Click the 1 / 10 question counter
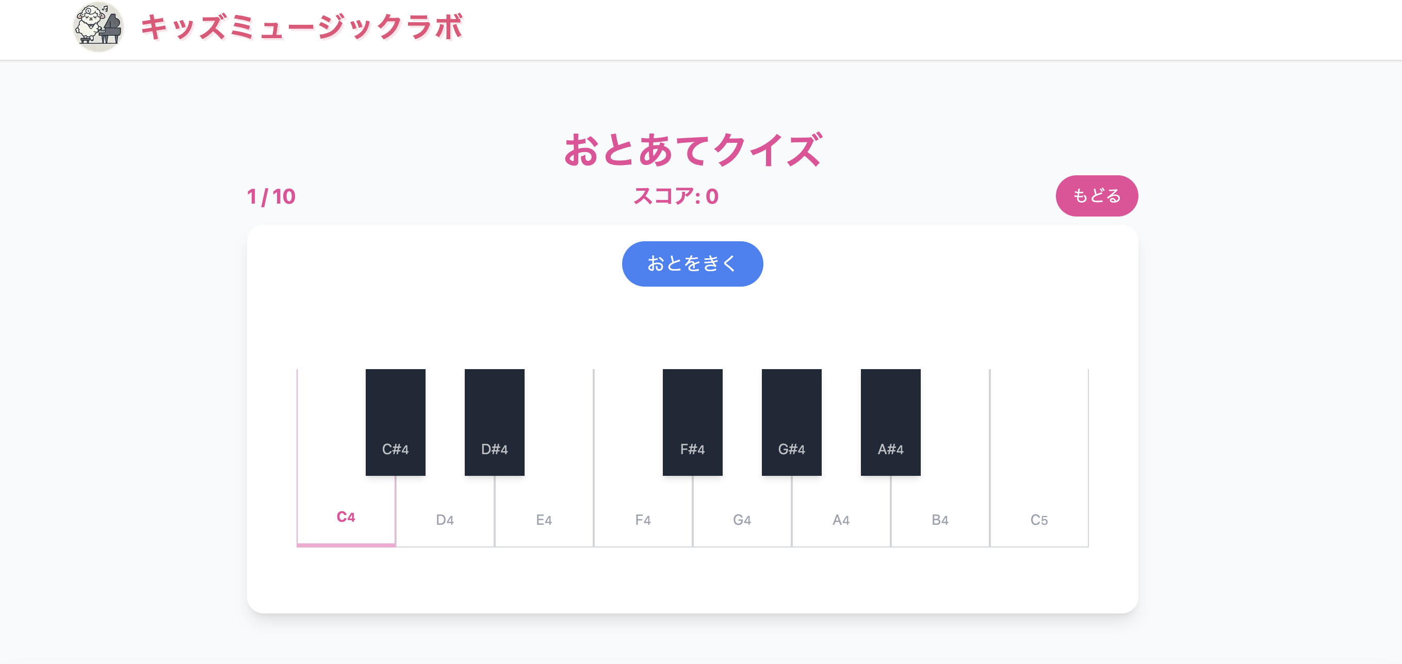1402x664 pixels. coord(271,197)
